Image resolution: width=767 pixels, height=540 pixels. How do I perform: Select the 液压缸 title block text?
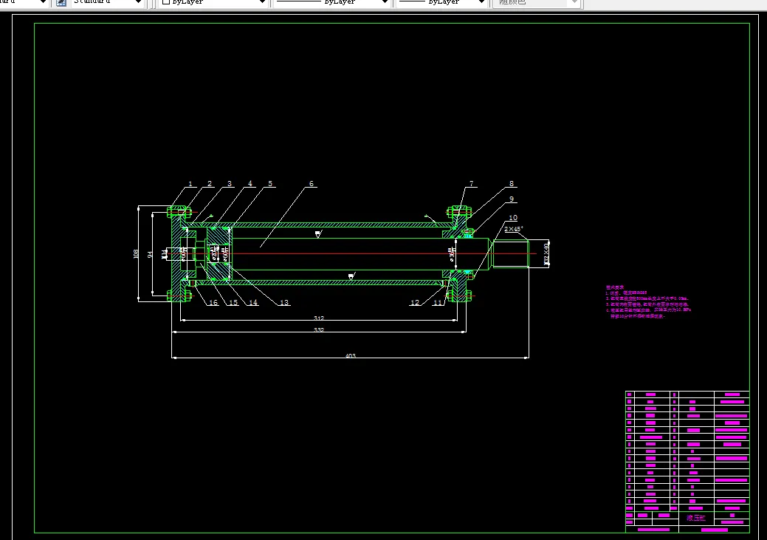[x=696, y=518]
